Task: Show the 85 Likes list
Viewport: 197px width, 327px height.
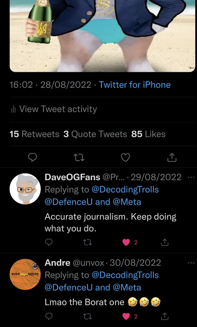Action: 148,134
